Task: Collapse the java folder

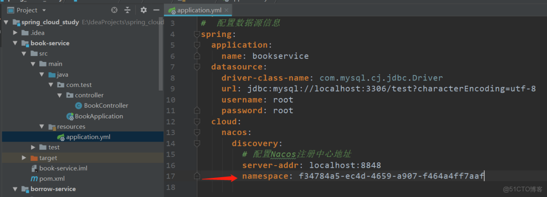Action: point(42,75)
